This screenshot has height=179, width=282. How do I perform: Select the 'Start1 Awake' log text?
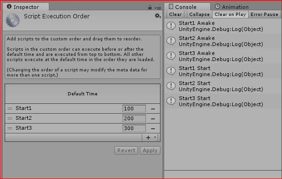197,23
